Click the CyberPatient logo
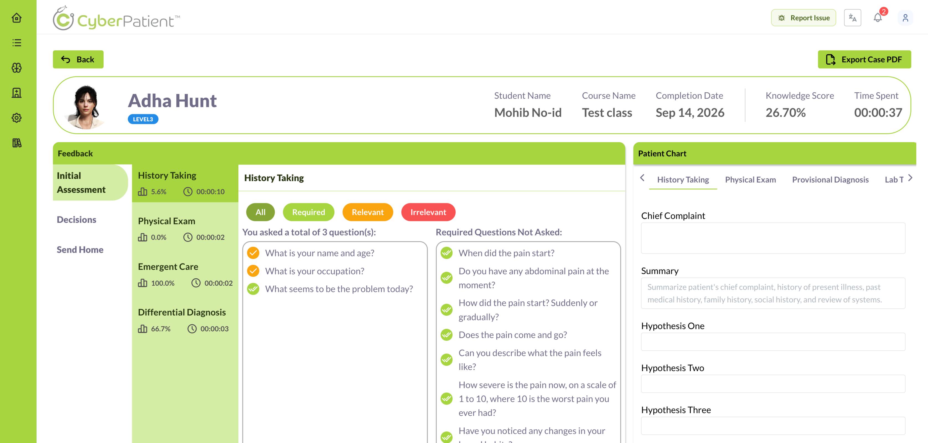The height and width of the screenshot is (443, 928). pos(116,18)
